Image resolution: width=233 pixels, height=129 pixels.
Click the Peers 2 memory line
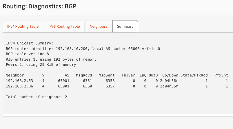[41, 65]
